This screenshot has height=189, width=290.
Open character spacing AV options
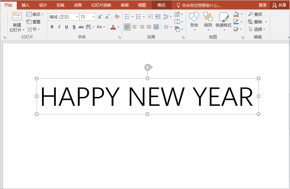tap(90, 27)
